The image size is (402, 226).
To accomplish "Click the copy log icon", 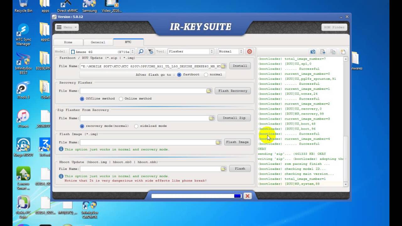I will pos(333,52).
